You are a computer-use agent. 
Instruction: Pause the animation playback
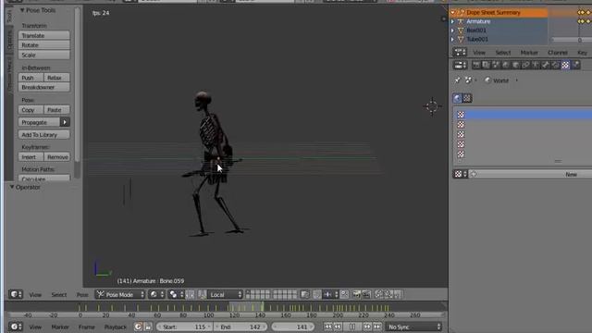click(351, 327)
